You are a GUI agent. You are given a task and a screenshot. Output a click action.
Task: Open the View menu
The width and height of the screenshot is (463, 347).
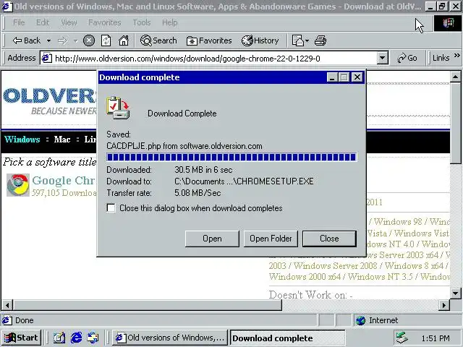point(69,22)
